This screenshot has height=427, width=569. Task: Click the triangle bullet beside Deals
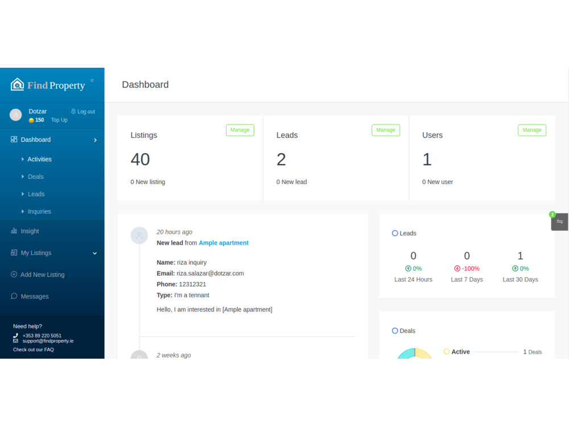pos(23,177)
